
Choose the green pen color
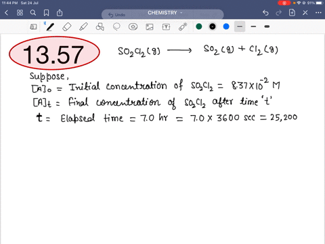click(199, 26)
